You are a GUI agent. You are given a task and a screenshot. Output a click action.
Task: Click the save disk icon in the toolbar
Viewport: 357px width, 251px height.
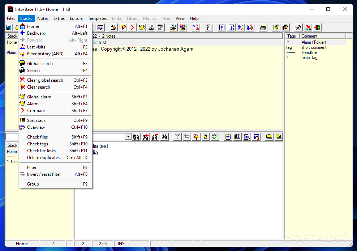pyautogui.click(x=9, y=27)
